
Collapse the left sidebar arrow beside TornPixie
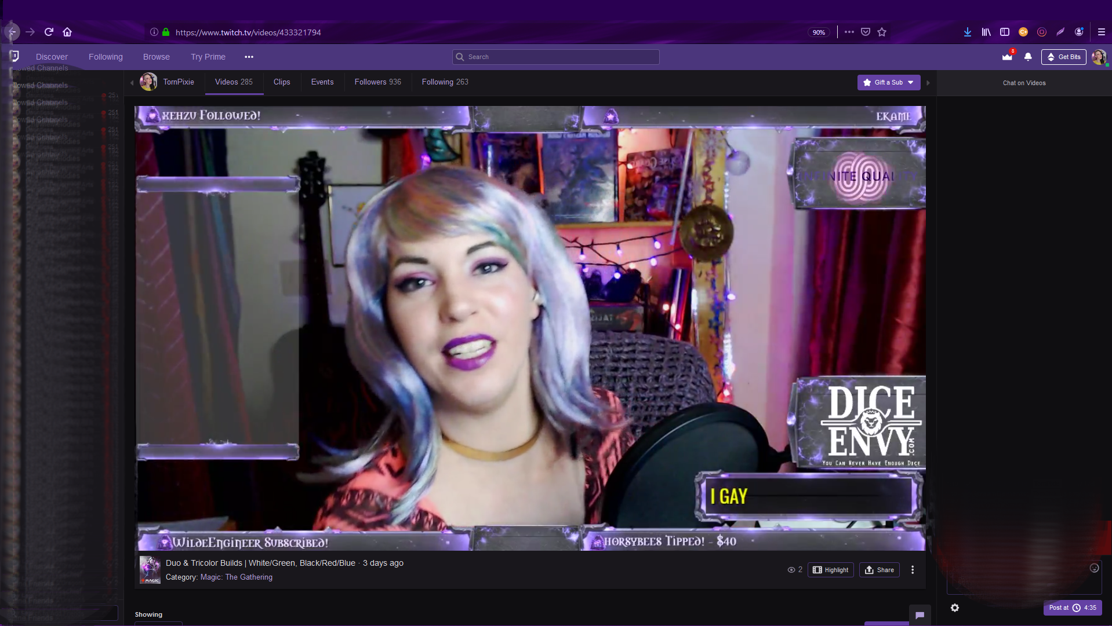[132, 82]
